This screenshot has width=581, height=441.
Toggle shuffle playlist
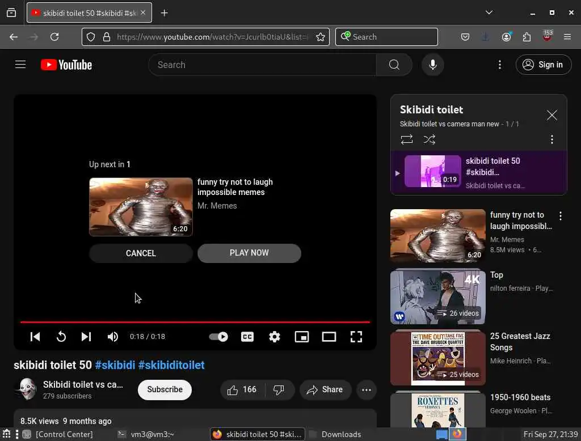[x=429, y=139]
